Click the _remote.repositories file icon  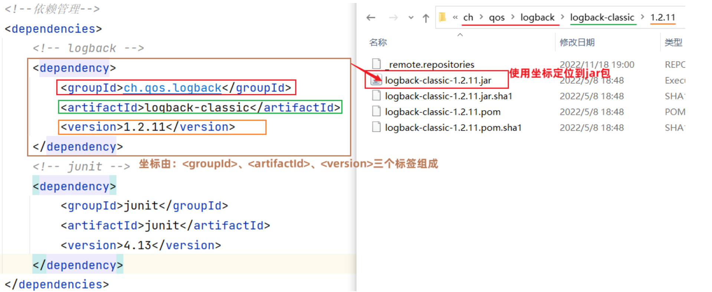(376, 64)
